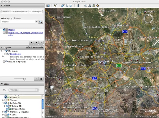
Task: Uncheck the Edificios 3D layer
Action: (x=6, y=103)
